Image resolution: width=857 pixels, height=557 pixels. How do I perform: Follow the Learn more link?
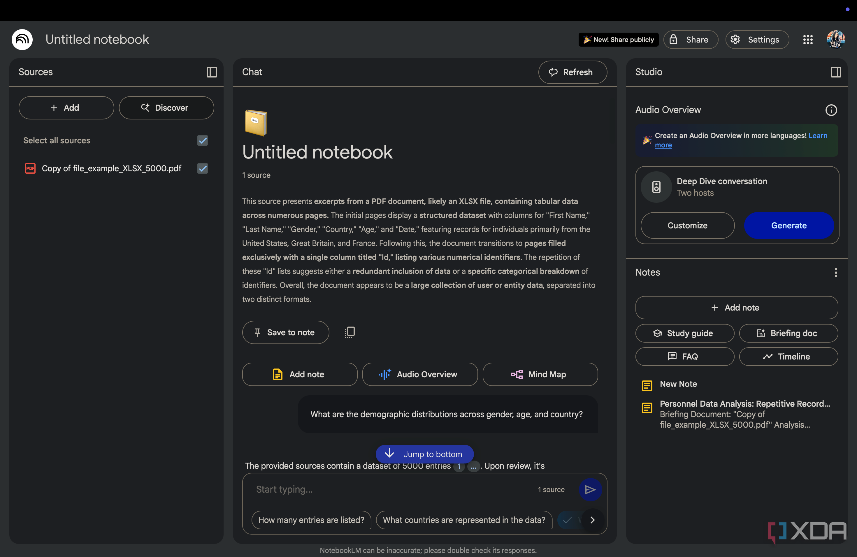pyautogui.click(x=741, y=140)
